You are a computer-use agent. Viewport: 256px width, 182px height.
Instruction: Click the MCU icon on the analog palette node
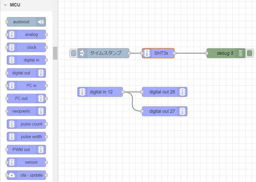pyautogui.click(x=11, y=34)
